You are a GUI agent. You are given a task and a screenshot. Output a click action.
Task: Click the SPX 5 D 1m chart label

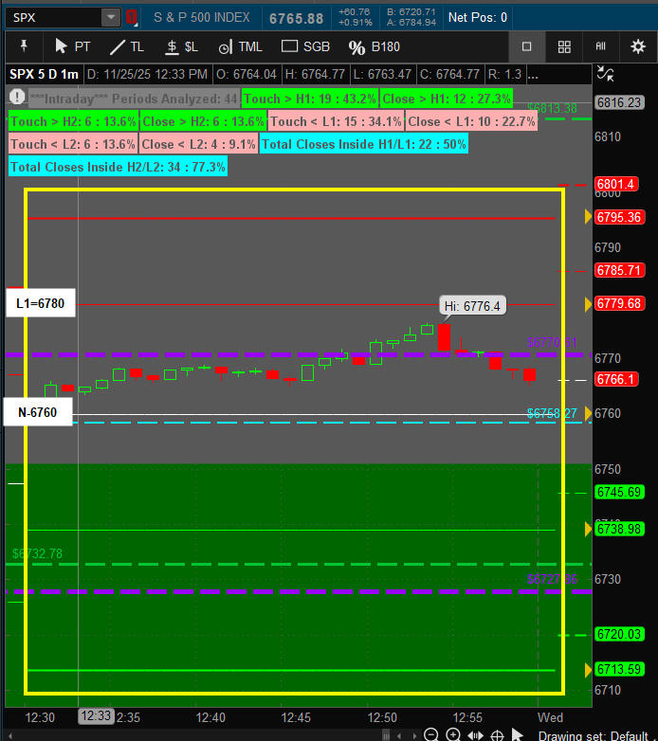pyautogui.click(x=45, y=74)
